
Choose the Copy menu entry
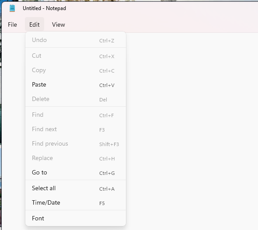(x=76, y=70)
